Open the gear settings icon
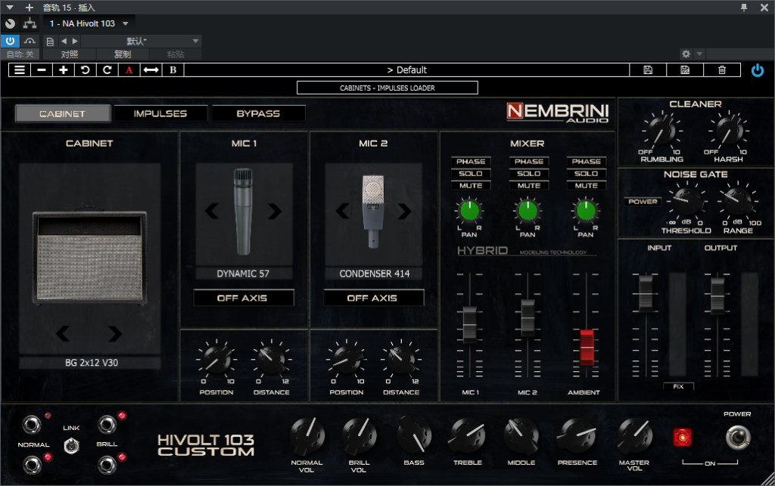The image size is (775, 486). [686, 54]
